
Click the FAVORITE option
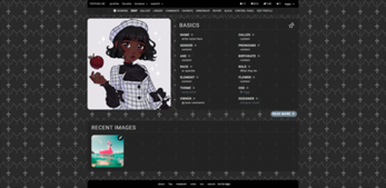coord(187,11)
